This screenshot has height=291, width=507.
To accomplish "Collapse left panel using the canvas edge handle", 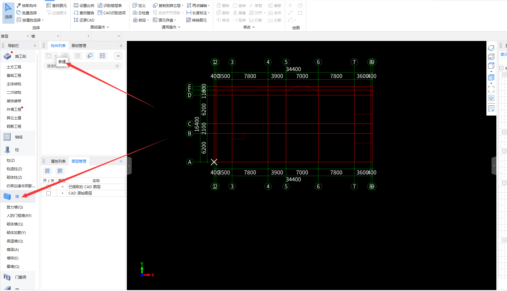I will click(x=129, y=166).
